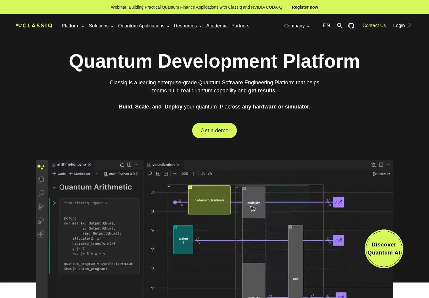Open the EN language selector
The width and height of the screenshot is (429, 298).
(327, 26)
